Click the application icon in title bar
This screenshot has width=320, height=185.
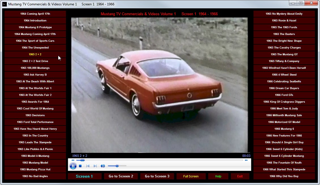(5, 4)
